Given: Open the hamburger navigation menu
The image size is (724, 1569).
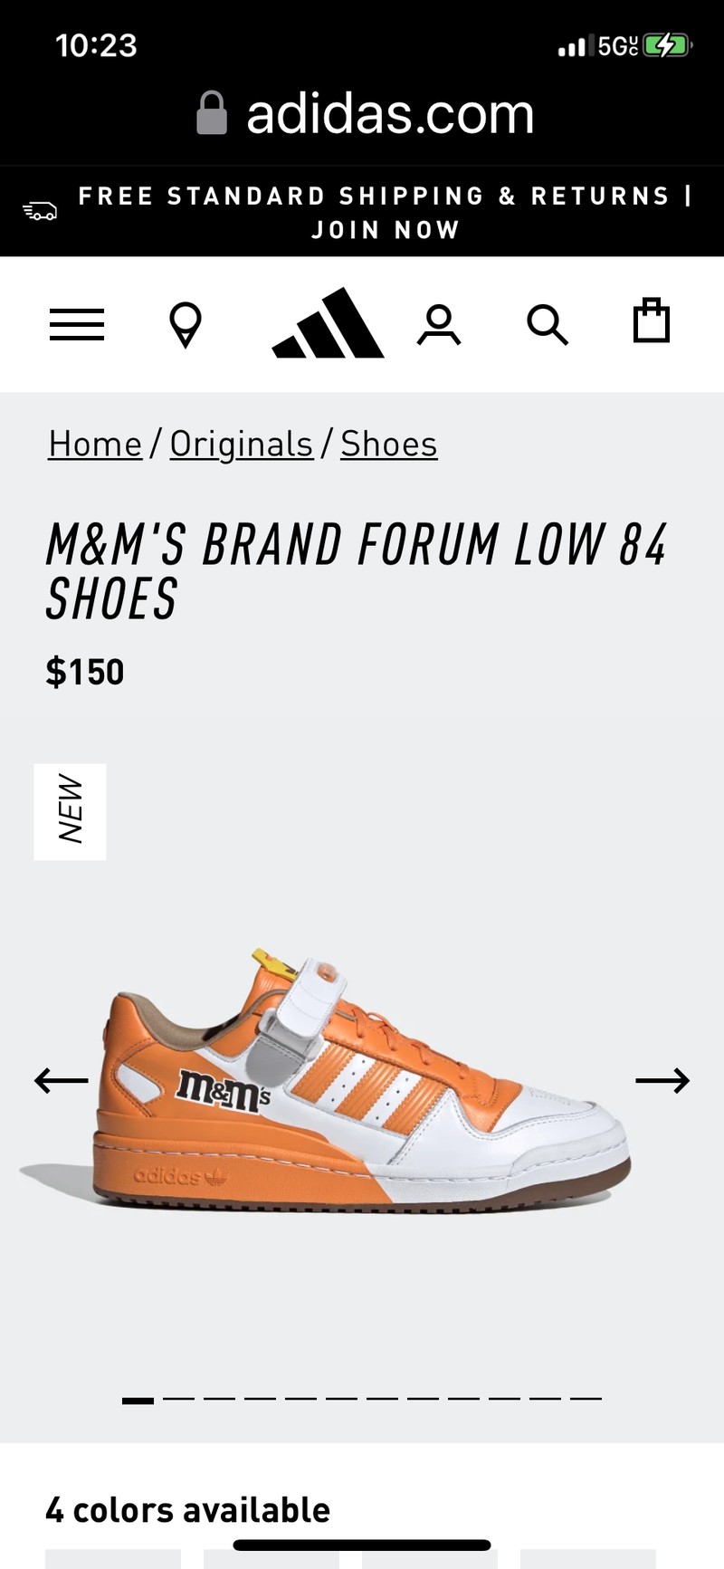Looking at the screenshot, I should coord(77,324).
